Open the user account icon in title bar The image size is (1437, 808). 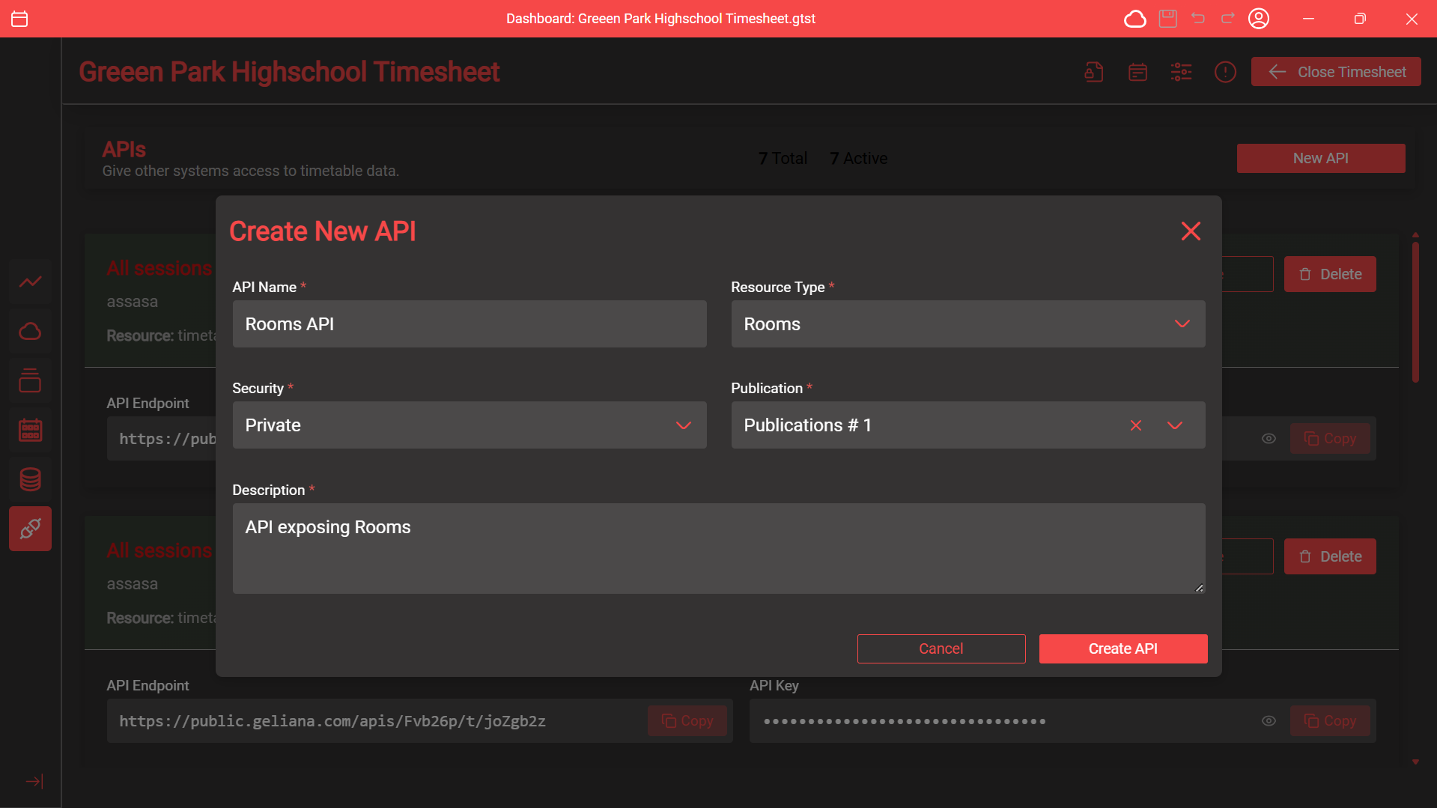(x=1258, y=18)
